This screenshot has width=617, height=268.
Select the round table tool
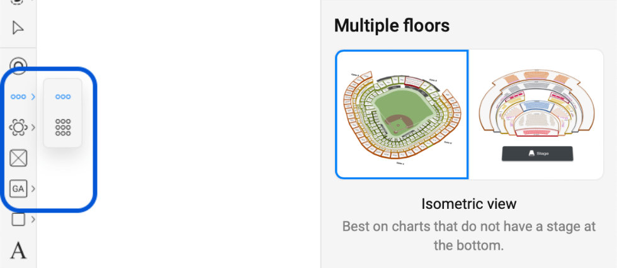(18, 128)
